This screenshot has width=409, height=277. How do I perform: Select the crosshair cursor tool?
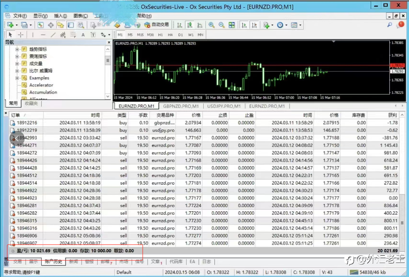point(21,35)
